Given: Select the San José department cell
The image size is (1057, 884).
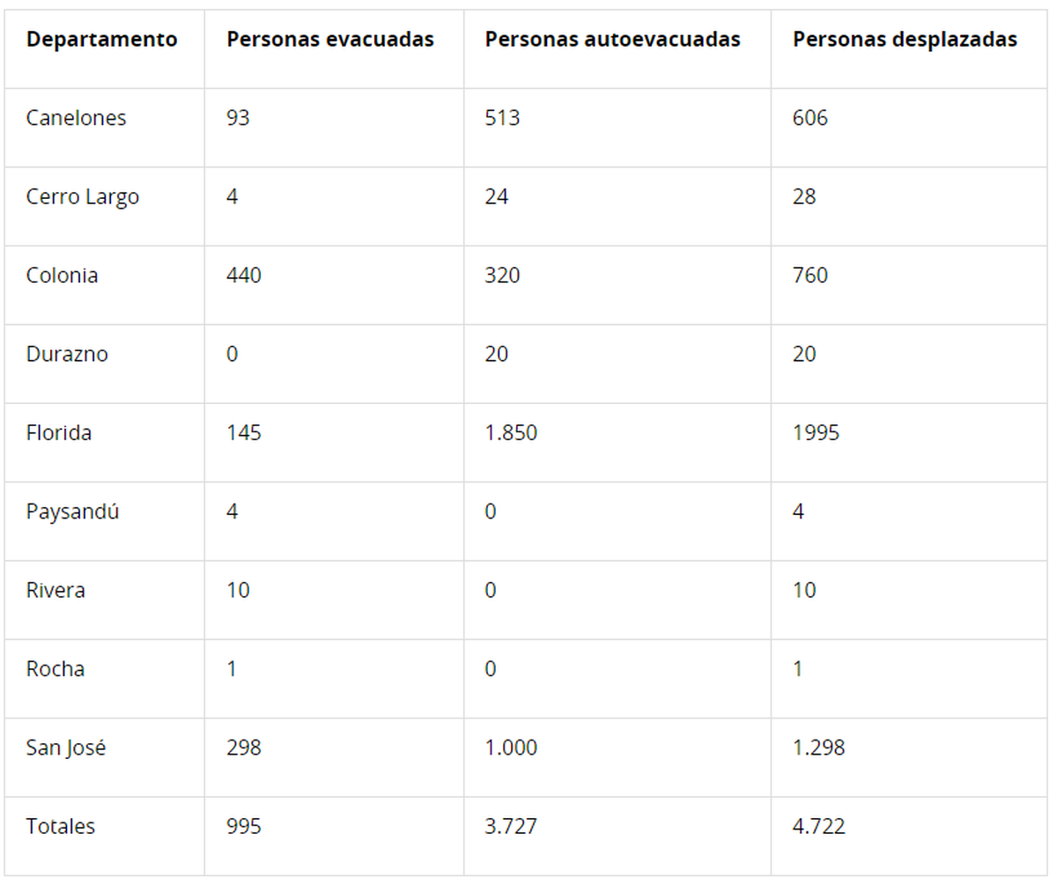Looking at the screenshot, I should [x=66, y=748].
